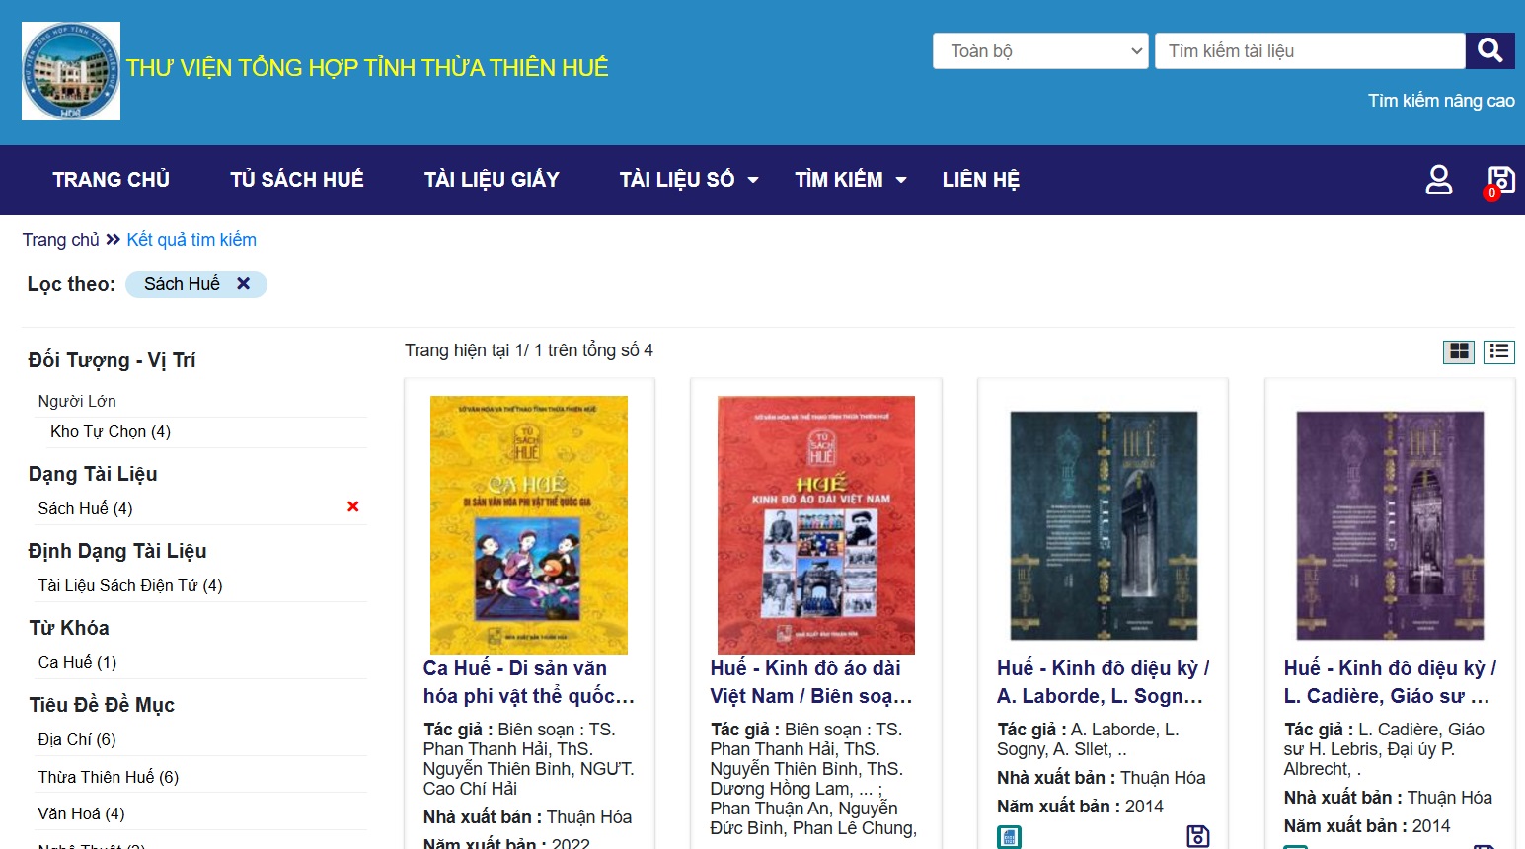Remove the Sách Huế filter chip
Viewport: 1525px width, 849px height.
pyautogui.click(x=243, y=284)
